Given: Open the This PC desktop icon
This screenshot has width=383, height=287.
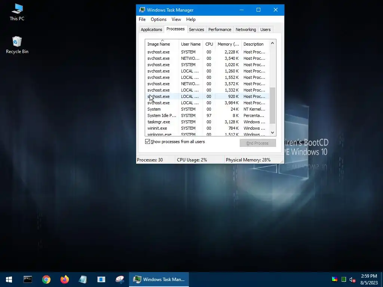Looking at the screenshot, I should coord(17,12).
